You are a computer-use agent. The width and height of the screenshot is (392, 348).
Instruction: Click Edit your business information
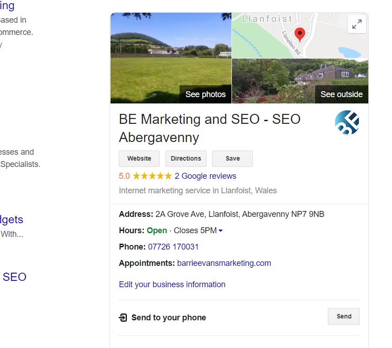(x=172, y=284)
